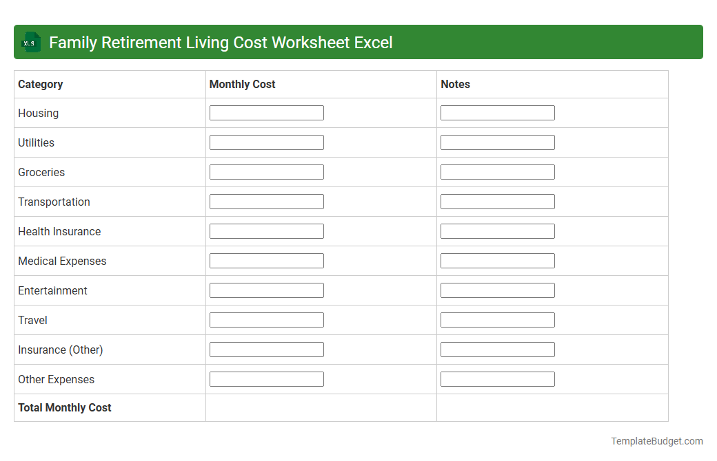717x461 pixels.
Task: Click the Other Expenses monthly cost box
Action: 266,378
